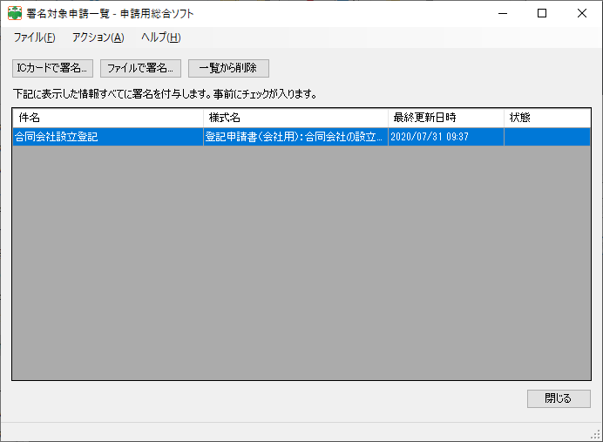Click the 閉じる button
603x442 pixels.
pyautogui.click(x=559, y=398)
